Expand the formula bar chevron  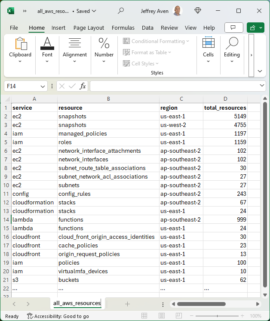(262, 86)
